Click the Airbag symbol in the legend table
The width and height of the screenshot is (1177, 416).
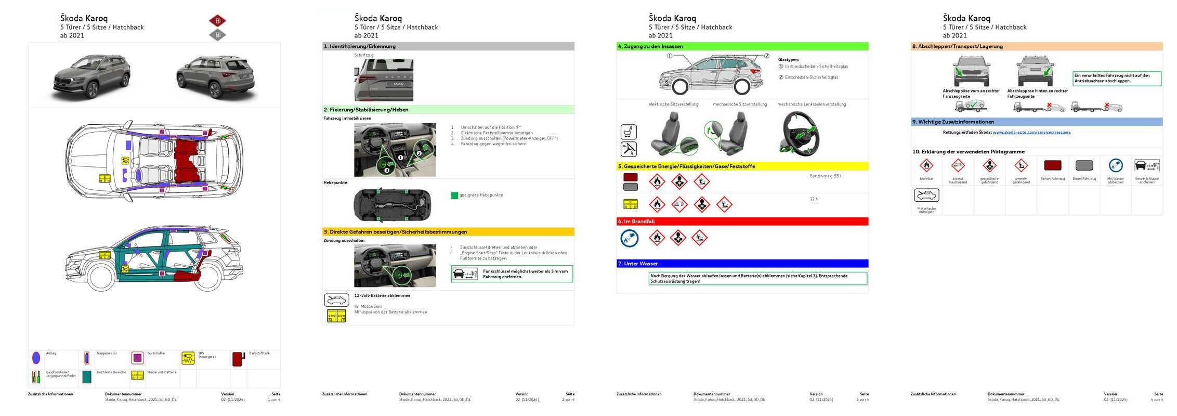(36, 358)
